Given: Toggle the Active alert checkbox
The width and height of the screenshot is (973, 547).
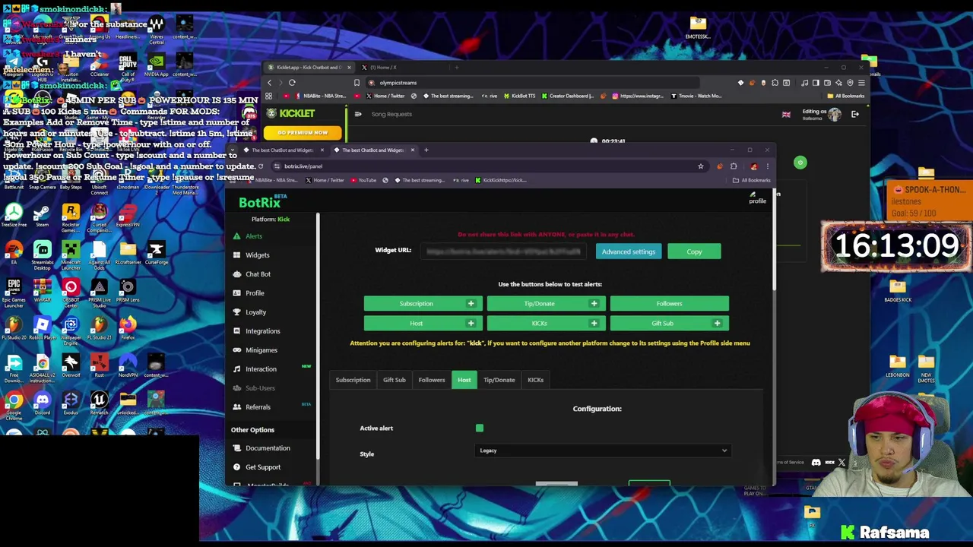Looking at the screenshot, I should click(x=480, y=428).
